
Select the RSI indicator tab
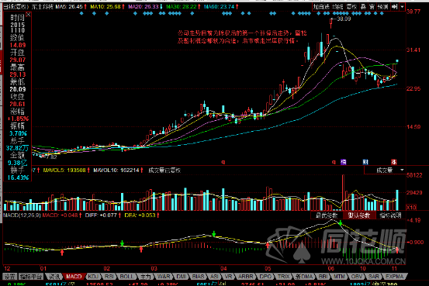pos(109,277)
